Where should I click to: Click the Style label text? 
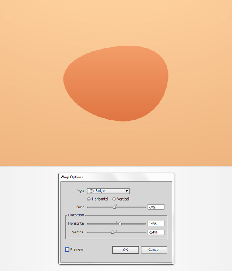(x=81, y=191)
